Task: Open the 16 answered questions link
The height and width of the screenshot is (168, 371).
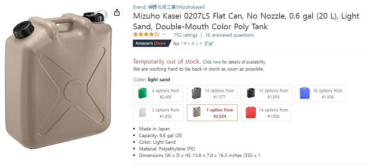Action: click(229, 35)
